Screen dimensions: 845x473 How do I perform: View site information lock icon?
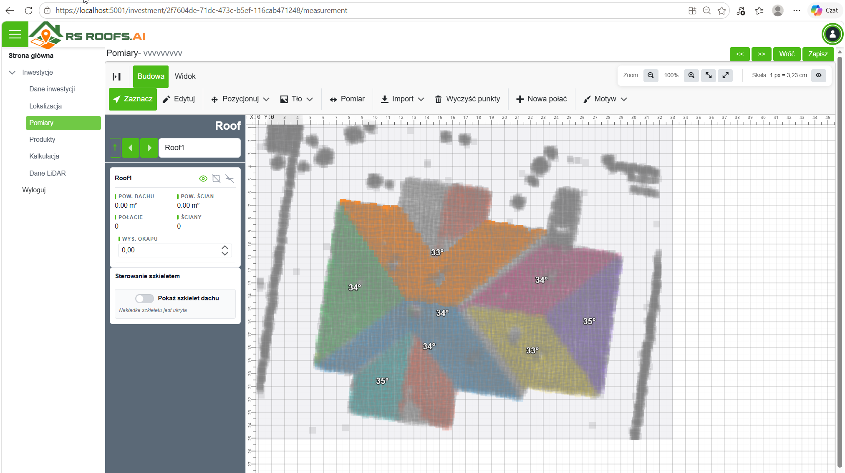click(47, 10)
